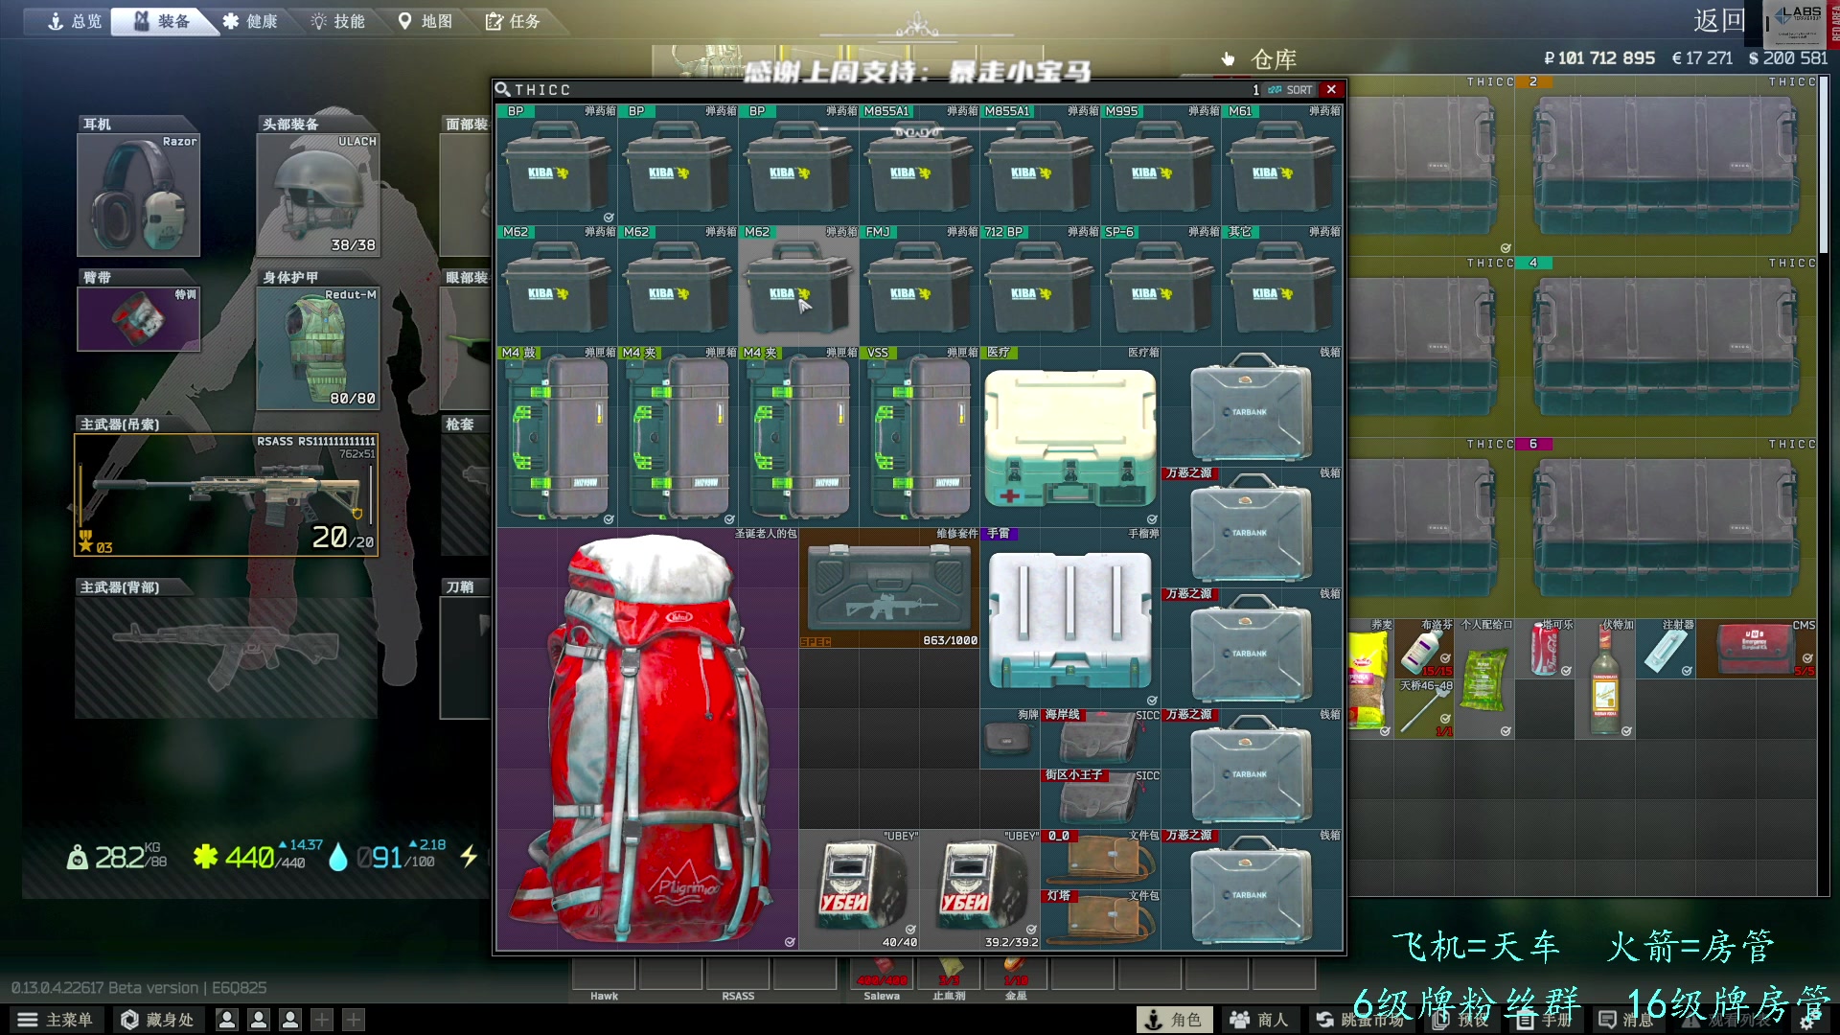Pick the 个人配给口 ration pack
Image resolution: width=1840 pixels, height=1035 pixels.
1485,678
